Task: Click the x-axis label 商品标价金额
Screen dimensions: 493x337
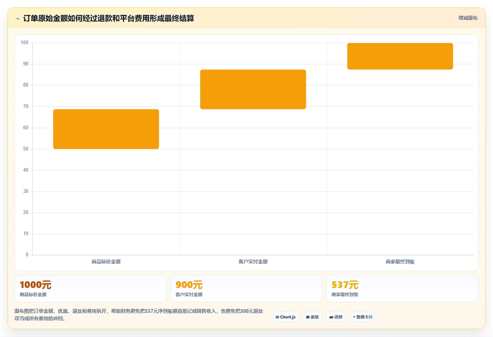Action: [x=106, y=262]
